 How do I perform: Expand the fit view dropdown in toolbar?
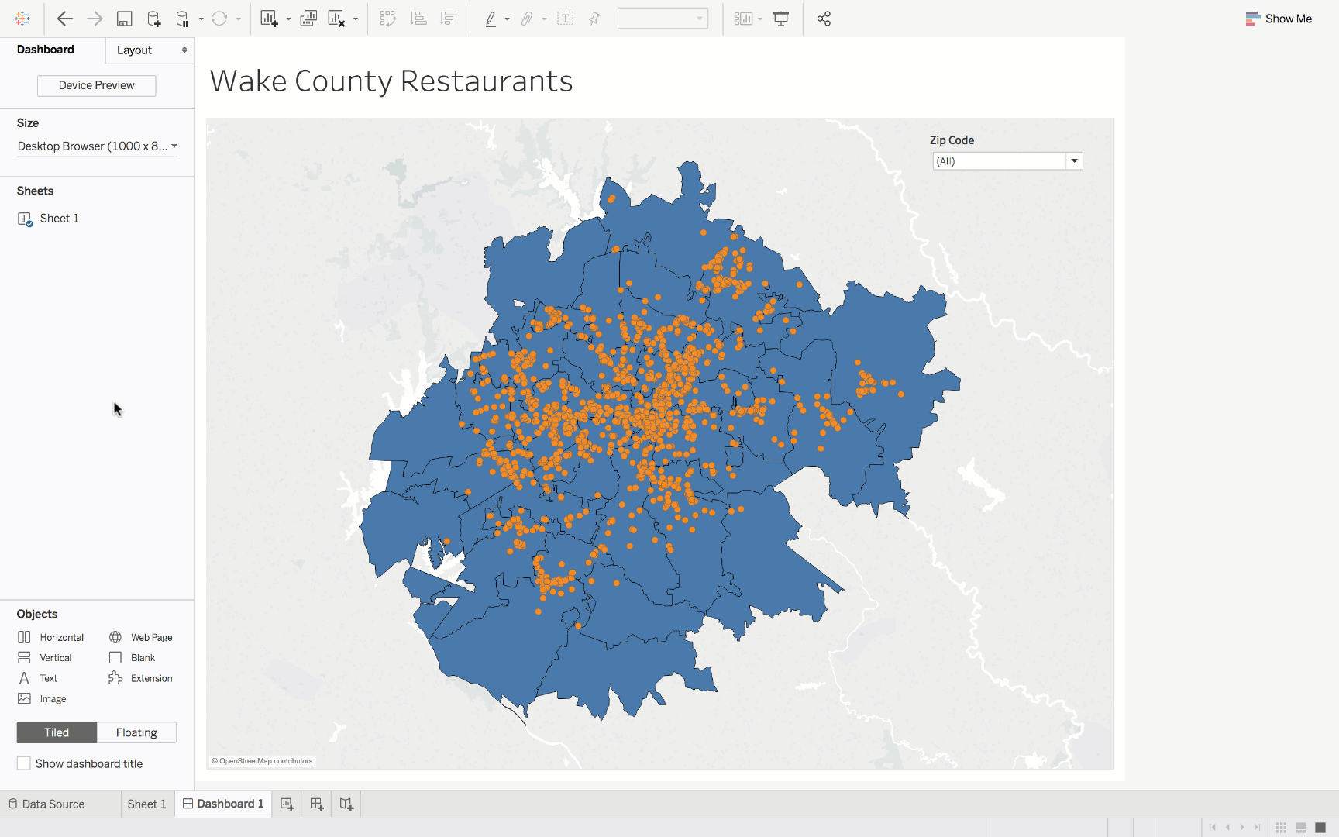click(760, 18)
